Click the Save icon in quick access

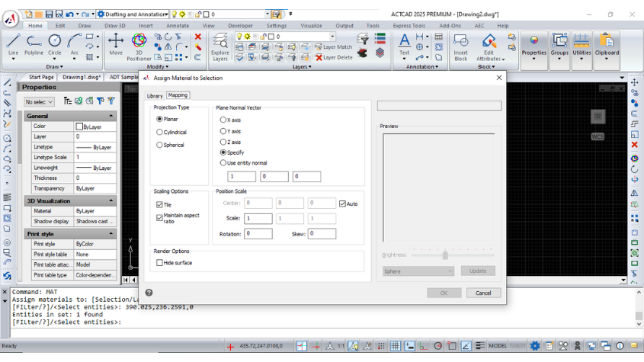49,14
